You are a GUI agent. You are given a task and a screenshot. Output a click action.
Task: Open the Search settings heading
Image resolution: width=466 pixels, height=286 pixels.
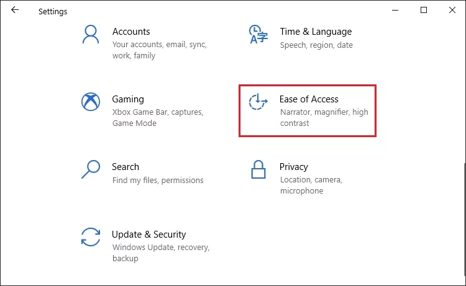[126, 167]
